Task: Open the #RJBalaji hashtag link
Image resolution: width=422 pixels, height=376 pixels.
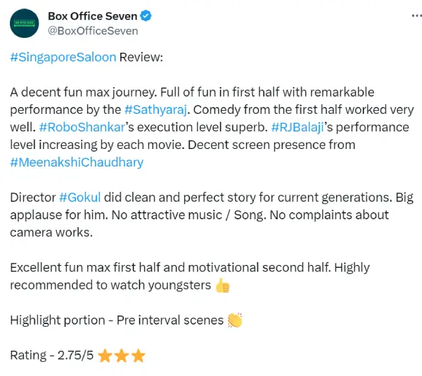Action: pos(298,127)
